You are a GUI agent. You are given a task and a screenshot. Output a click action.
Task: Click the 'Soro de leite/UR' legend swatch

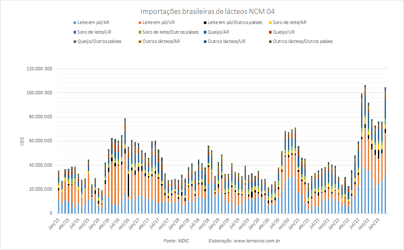(75, 32)
